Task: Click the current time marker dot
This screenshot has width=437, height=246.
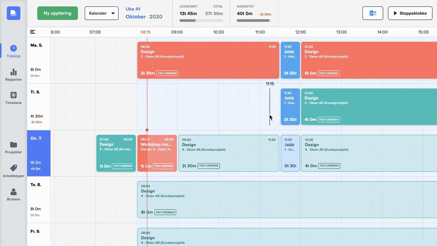Action: pos(147,130)
